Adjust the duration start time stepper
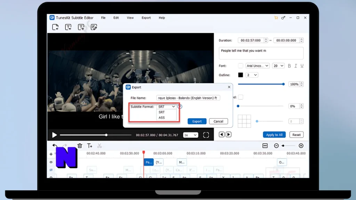The height and width of the screenshot is (200, 356). point(266,40)
